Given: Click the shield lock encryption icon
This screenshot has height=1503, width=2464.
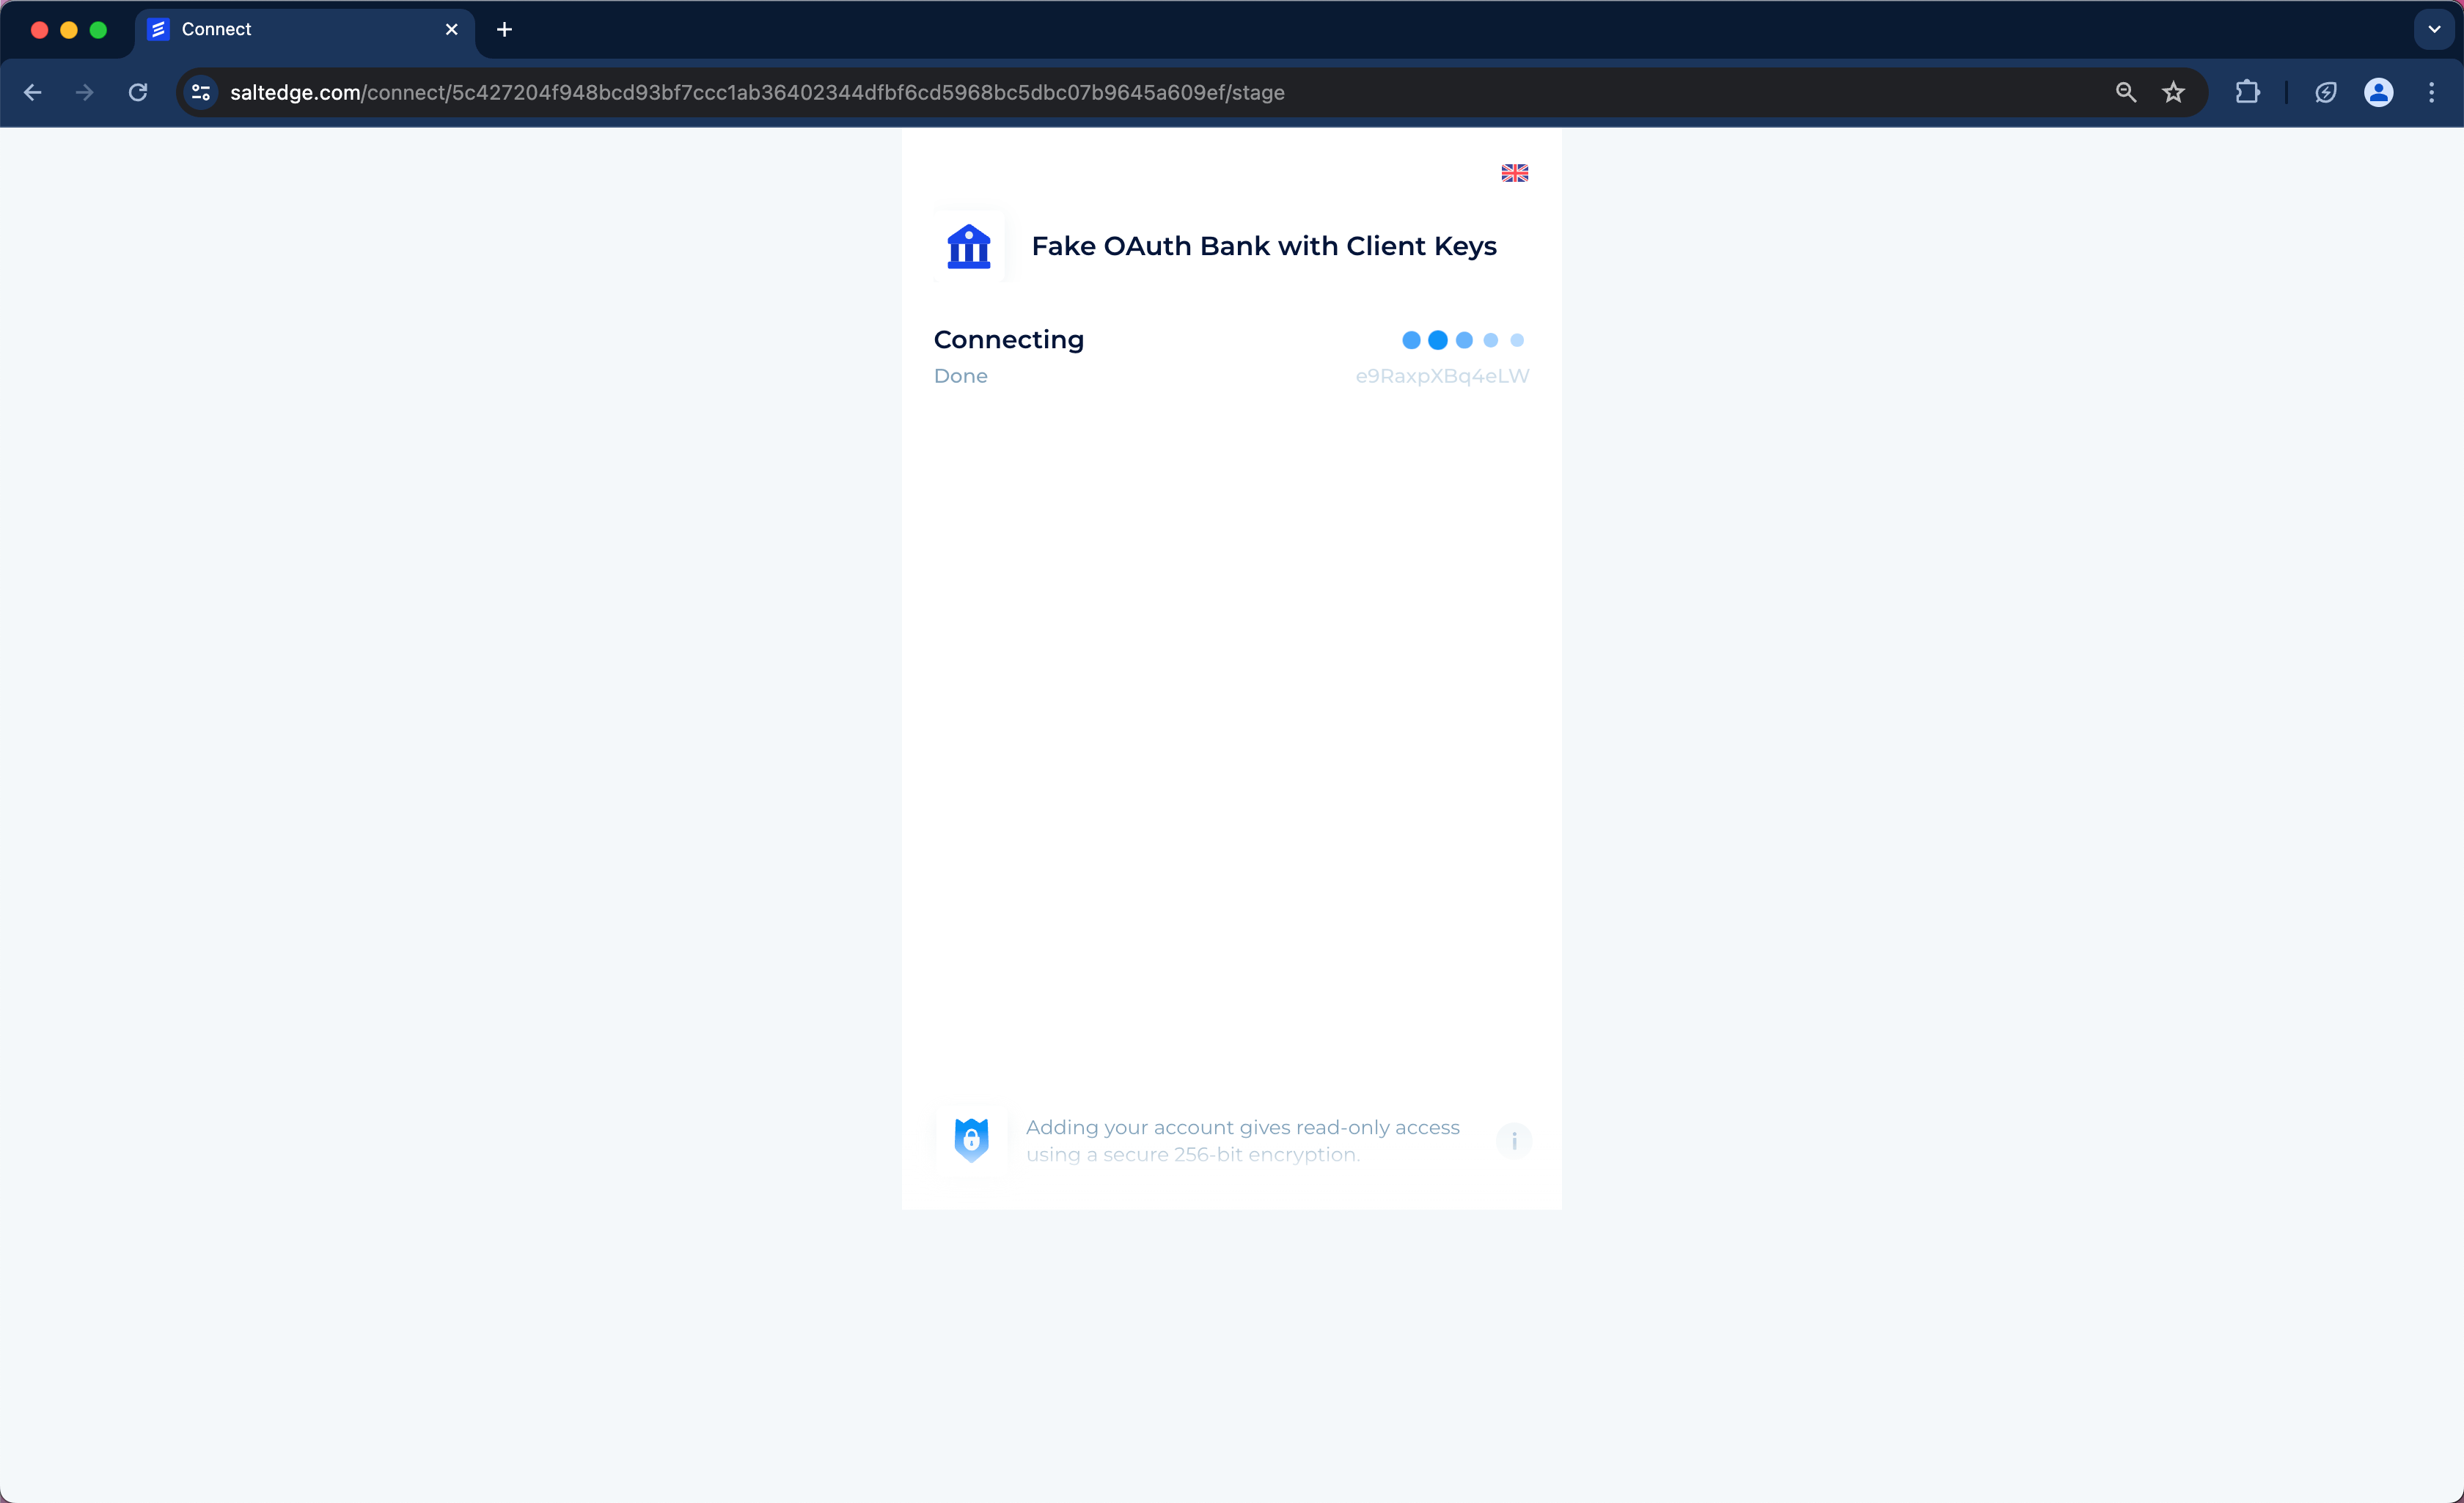Looking at the screenshot, I should tap(971, 1140).
